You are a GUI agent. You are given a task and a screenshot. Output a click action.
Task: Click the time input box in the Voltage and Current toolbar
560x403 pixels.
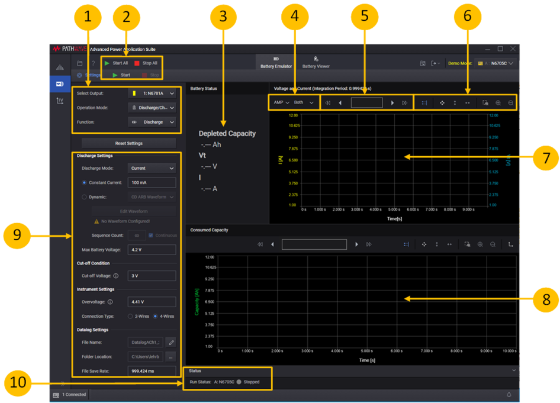point(367,103)
